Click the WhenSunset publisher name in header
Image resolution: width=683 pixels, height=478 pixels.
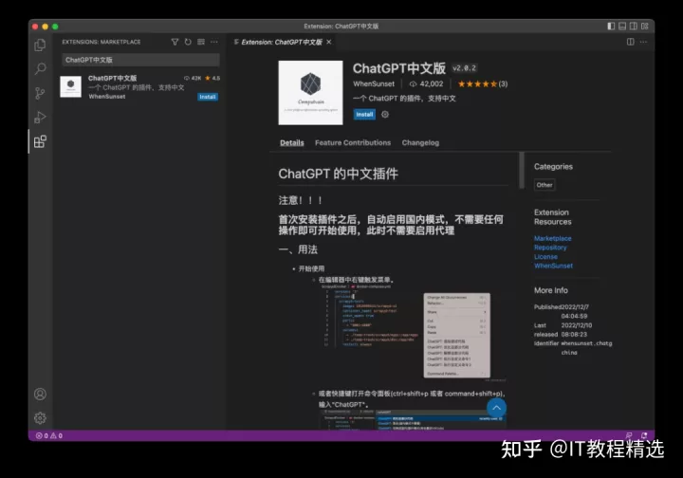click(374, 83)
